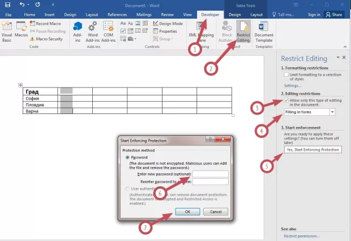Click the Restrict Editing ribbon button
351x241 pixels.
(243, 32)
